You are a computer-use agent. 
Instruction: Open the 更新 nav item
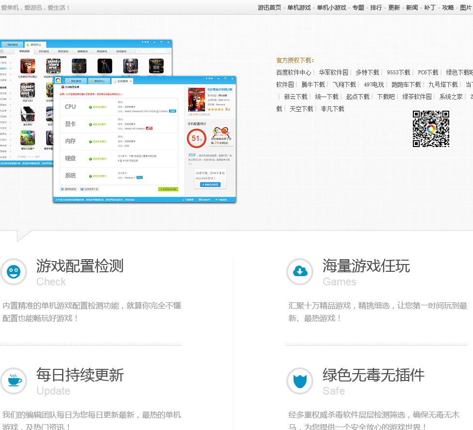click(x=394, y=8)
